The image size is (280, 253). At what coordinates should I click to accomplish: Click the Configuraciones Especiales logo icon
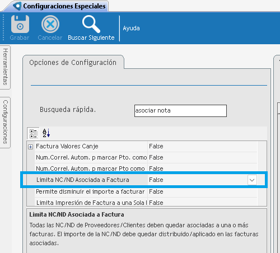point(17,6)
